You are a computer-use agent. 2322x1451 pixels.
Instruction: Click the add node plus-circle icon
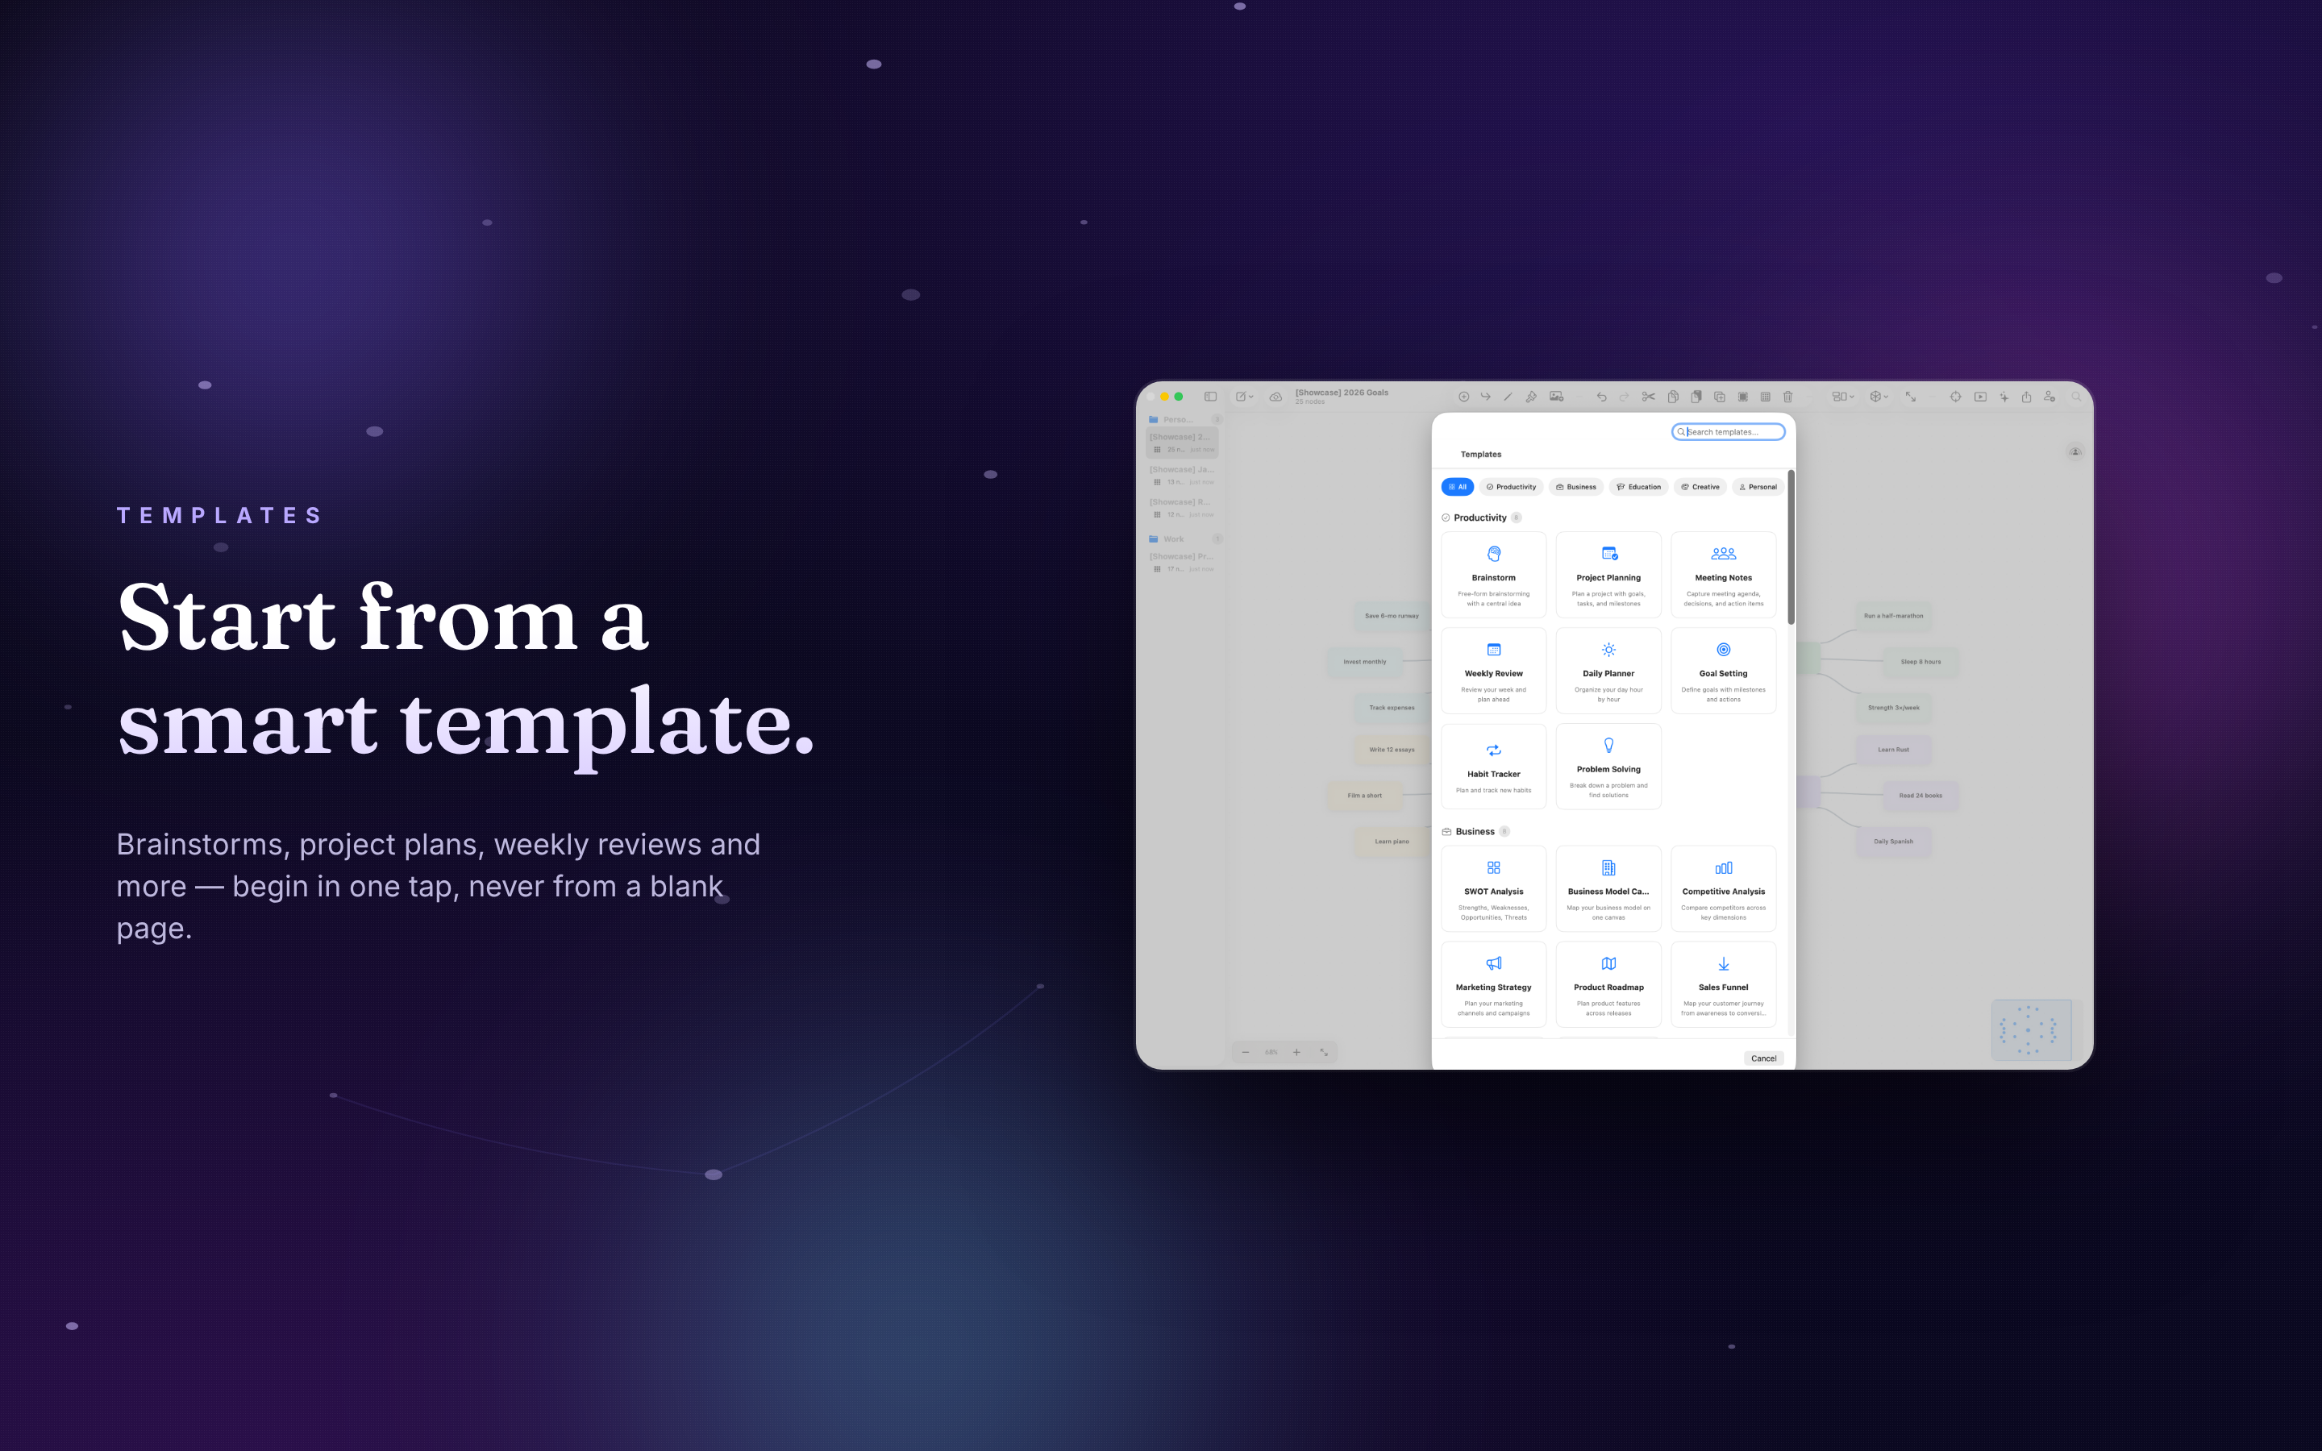[1463, 397]
